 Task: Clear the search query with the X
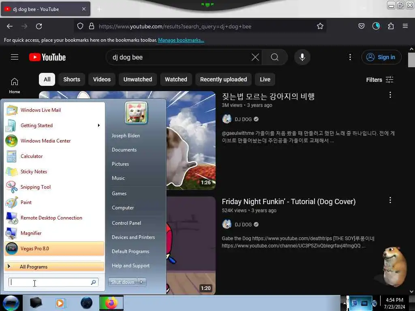pyautogui.click(x=255, y=57)
